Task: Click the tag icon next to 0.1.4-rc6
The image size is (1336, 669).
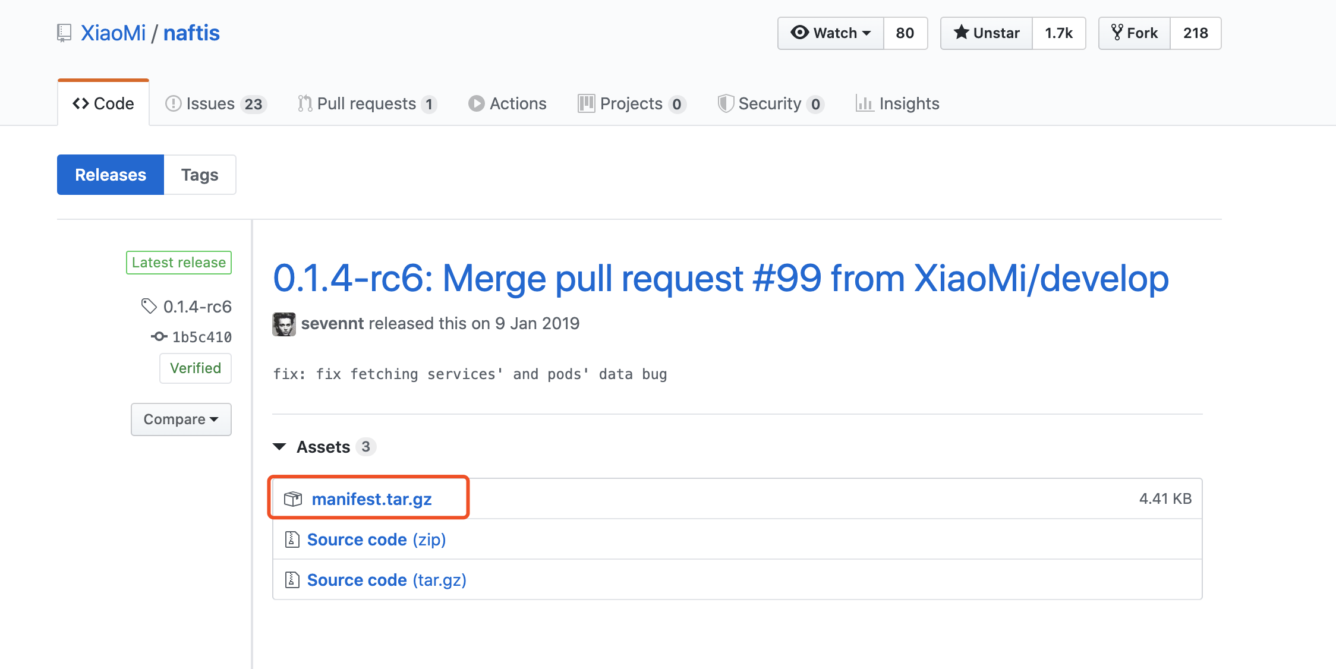Action: (x=149, y=306)
